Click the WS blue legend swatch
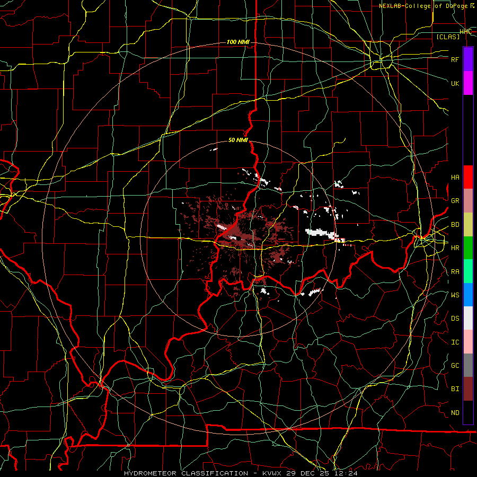The height and width of the screenshot is (477, 477). click(468, 295)
